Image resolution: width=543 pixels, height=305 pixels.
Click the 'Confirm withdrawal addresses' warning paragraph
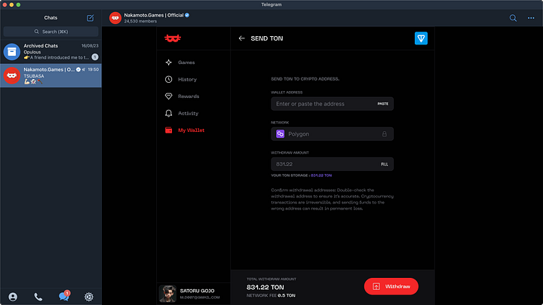[x=332, y=199]
